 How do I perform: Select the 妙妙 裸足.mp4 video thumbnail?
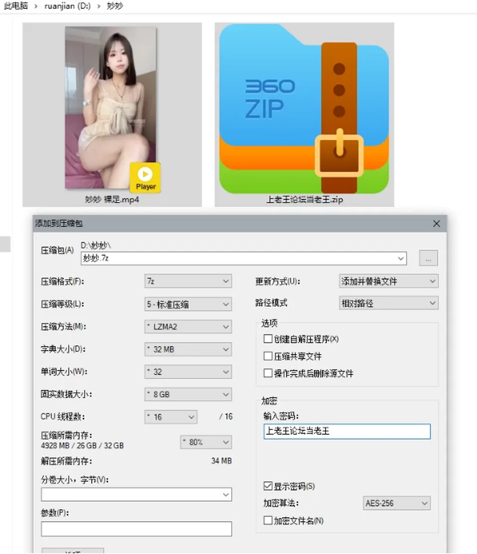110,108
